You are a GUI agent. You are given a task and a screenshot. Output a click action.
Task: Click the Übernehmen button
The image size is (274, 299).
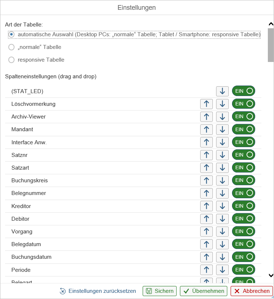203,291
